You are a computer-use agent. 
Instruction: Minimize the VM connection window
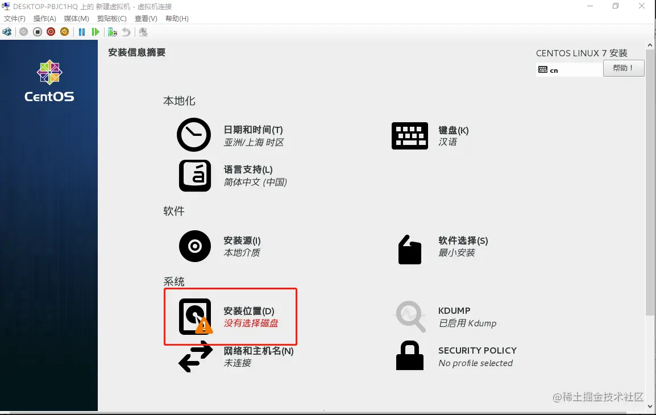click(590, 6)
